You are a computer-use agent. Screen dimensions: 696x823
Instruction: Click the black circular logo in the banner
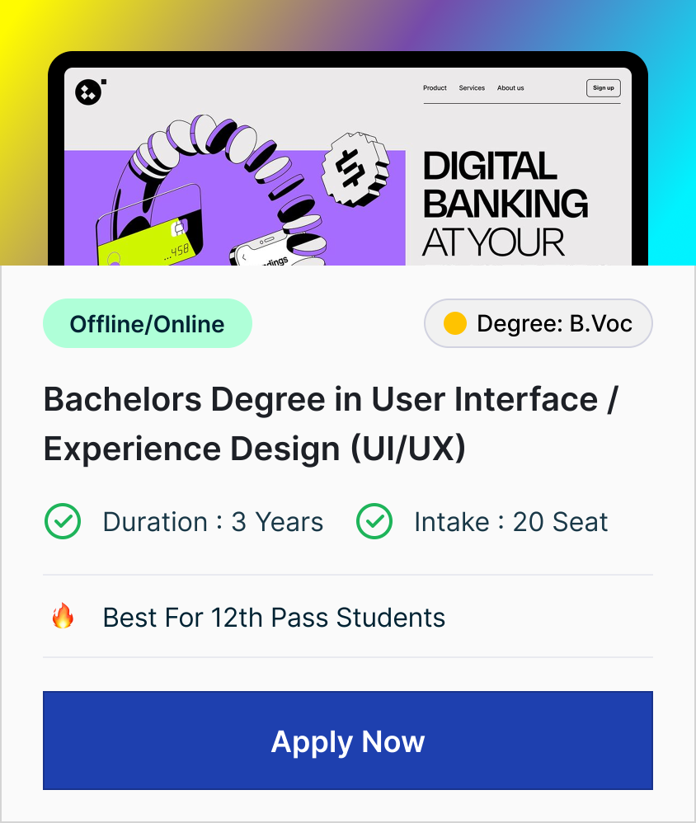(x=87, y=92)
